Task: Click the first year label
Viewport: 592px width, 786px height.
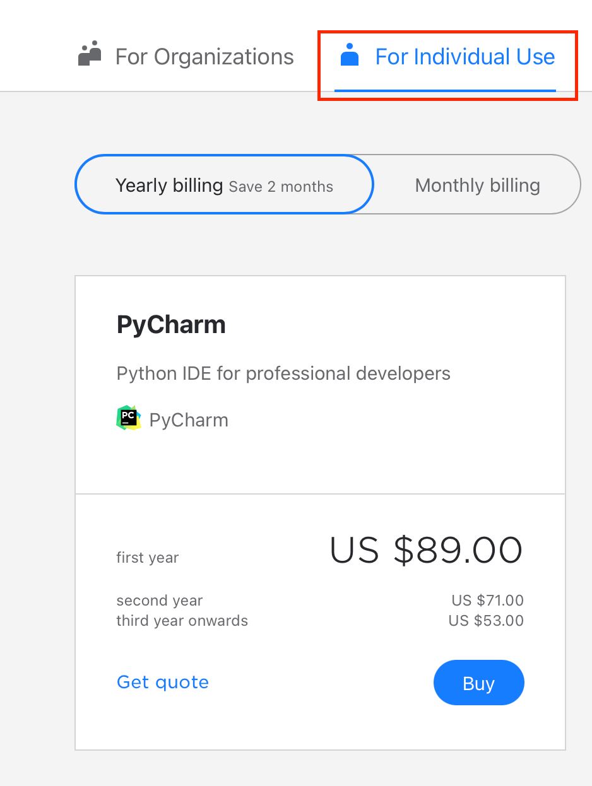Action: pyautogui.click(x=148, y=558)
